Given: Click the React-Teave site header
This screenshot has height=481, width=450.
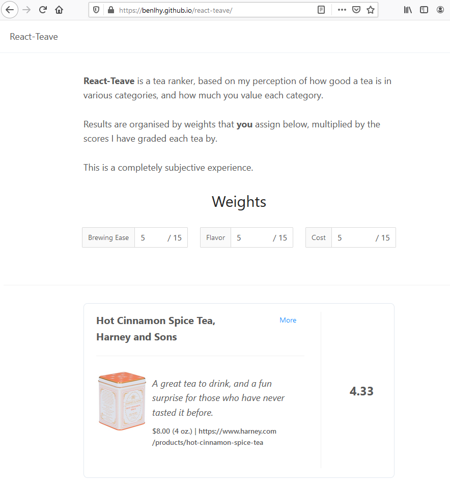Looking at the screenshot, I should pos(34,36).
